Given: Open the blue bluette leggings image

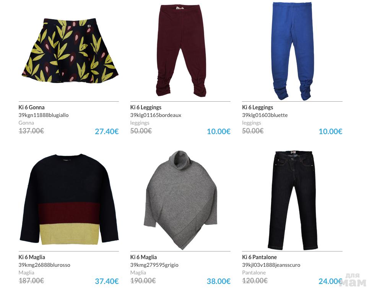Looking at the screenshot, I should pos(293,51).
